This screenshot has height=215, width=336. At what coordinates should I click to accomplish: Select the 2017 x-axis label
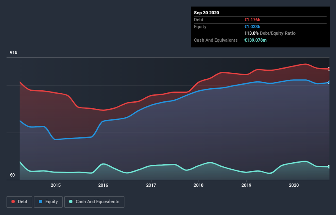point(151,185)
